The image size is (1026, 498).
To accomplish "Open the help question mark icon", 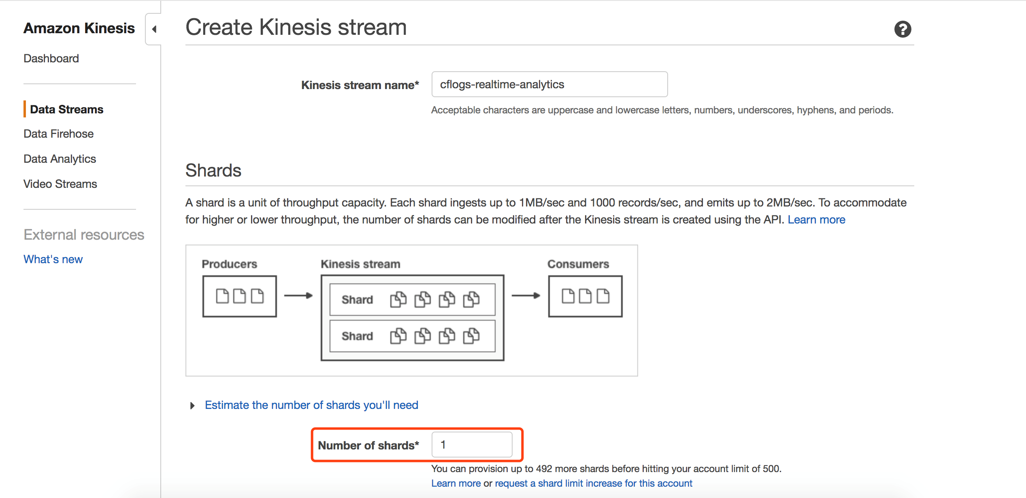I will pyautogui.click(x=903, y=29).
